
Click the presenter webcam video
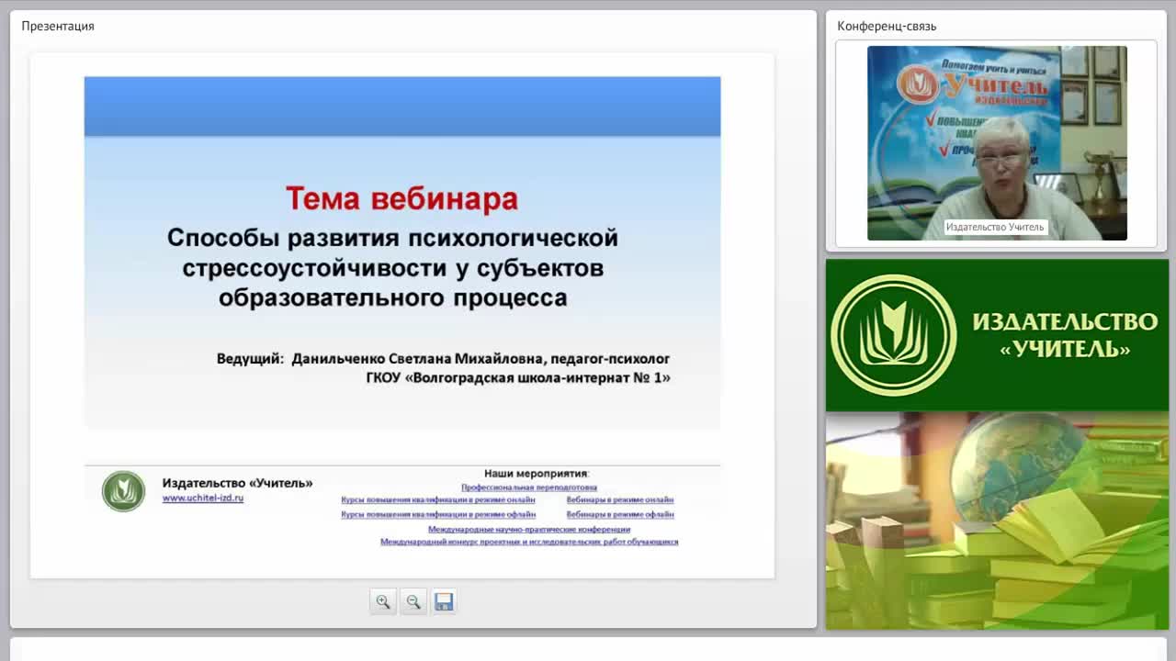point(997,143)
